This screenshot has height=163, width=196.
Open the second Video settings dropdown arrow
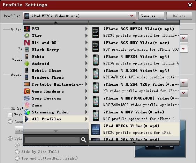183,49
